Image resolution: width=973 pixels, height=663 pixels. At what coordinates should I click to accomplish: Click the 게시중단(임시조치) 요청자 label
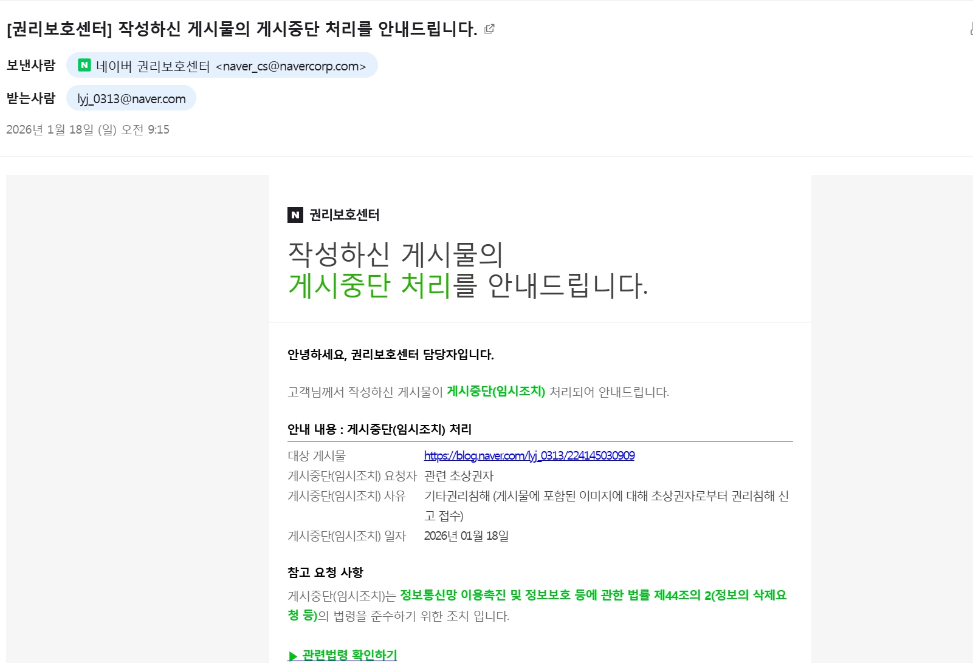pos(352,475)
